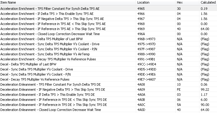This screenshot has width=217, height=113.
Task: Click calculated value 0.19
Action: coord(204,9)
